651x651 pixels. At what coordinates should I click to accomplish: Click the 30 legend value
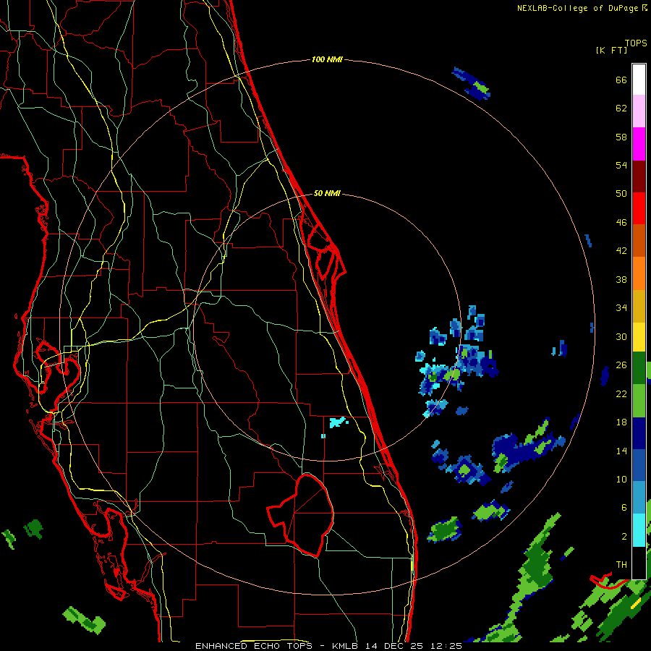point(621,336)
